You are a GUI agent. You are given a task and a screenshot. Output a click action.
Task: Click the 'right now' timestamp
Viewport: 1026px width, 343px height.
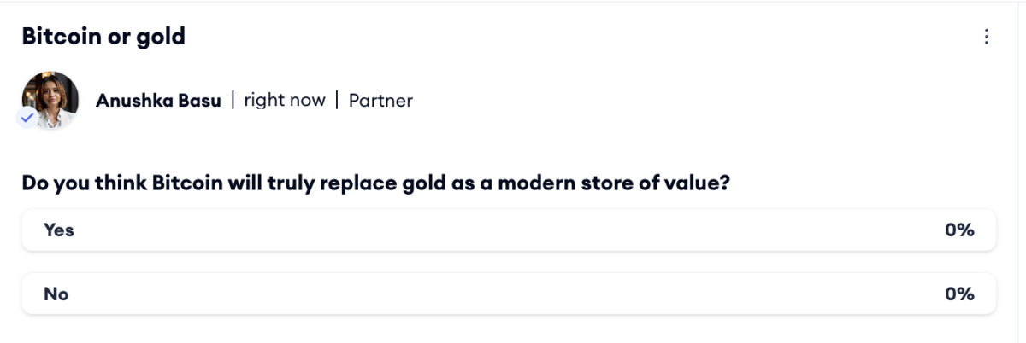pos(285,100)
